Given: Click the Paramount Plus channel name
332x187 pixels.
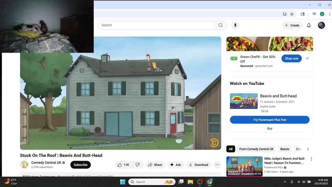Looking at the screenshot, I should coord(273,168).
